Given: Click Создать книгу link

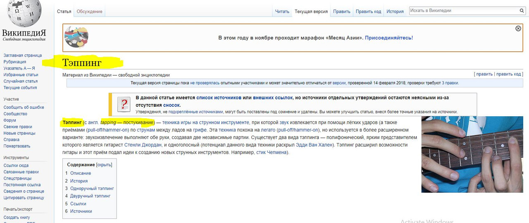Looking at the screenshot, I should 17,218.
